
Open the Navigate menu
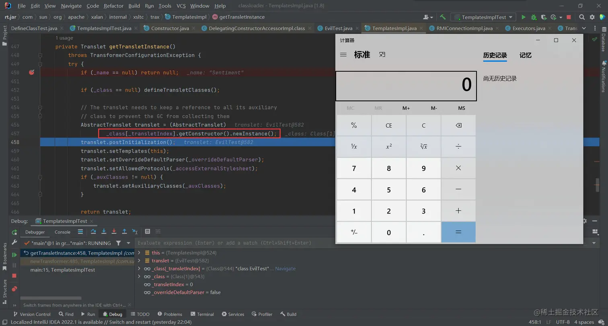tap(71, 6)
